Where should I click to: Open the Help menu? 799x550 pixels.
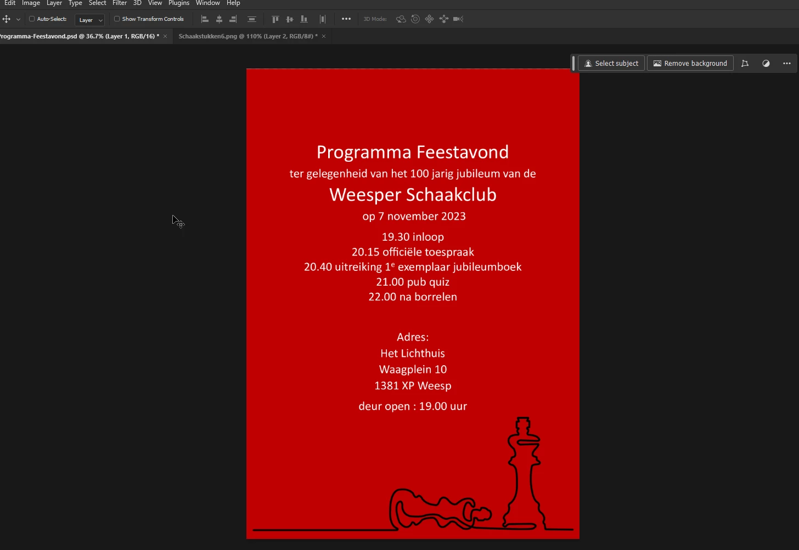234,3
